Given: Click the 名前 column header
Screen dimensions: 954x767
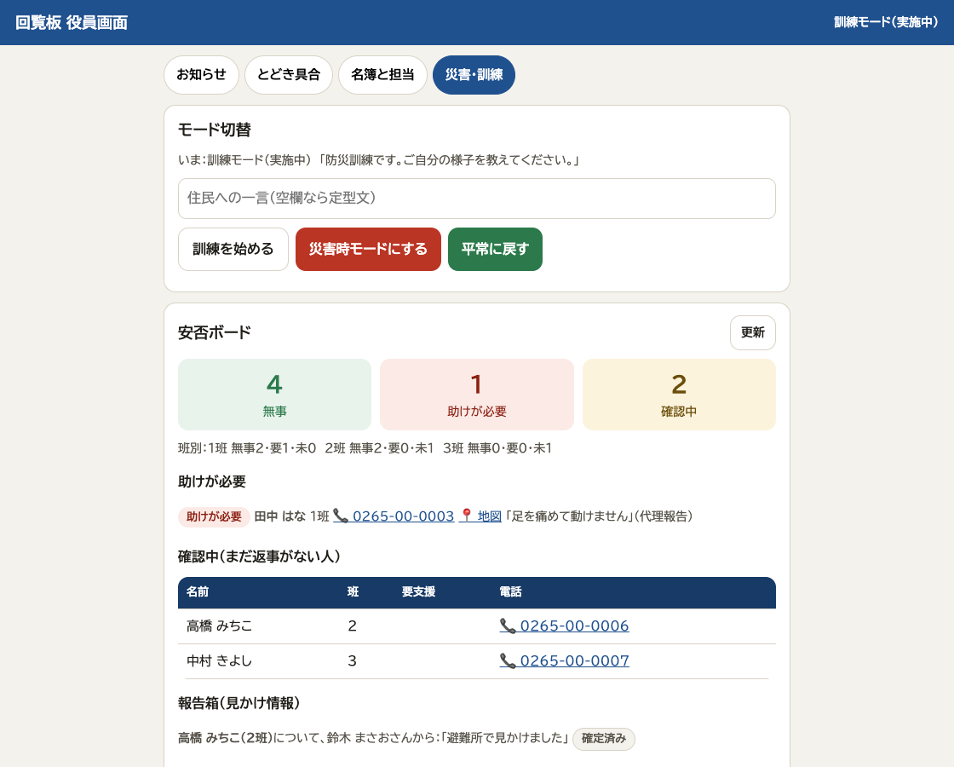Looking at the screenshot, I should coord(198,591).
